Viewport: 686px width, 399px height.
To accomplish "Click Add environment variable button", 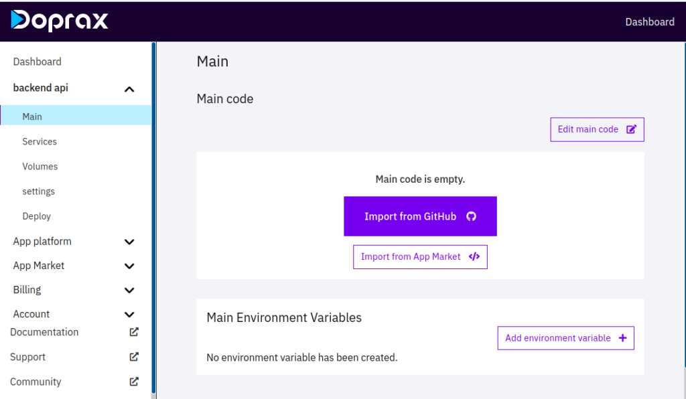I will pyautogui.click(x=565, y=338).
